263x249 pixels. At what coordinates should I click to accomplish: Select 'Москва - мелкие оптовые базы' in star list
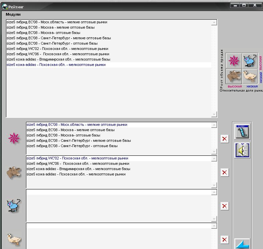point(119,130)
